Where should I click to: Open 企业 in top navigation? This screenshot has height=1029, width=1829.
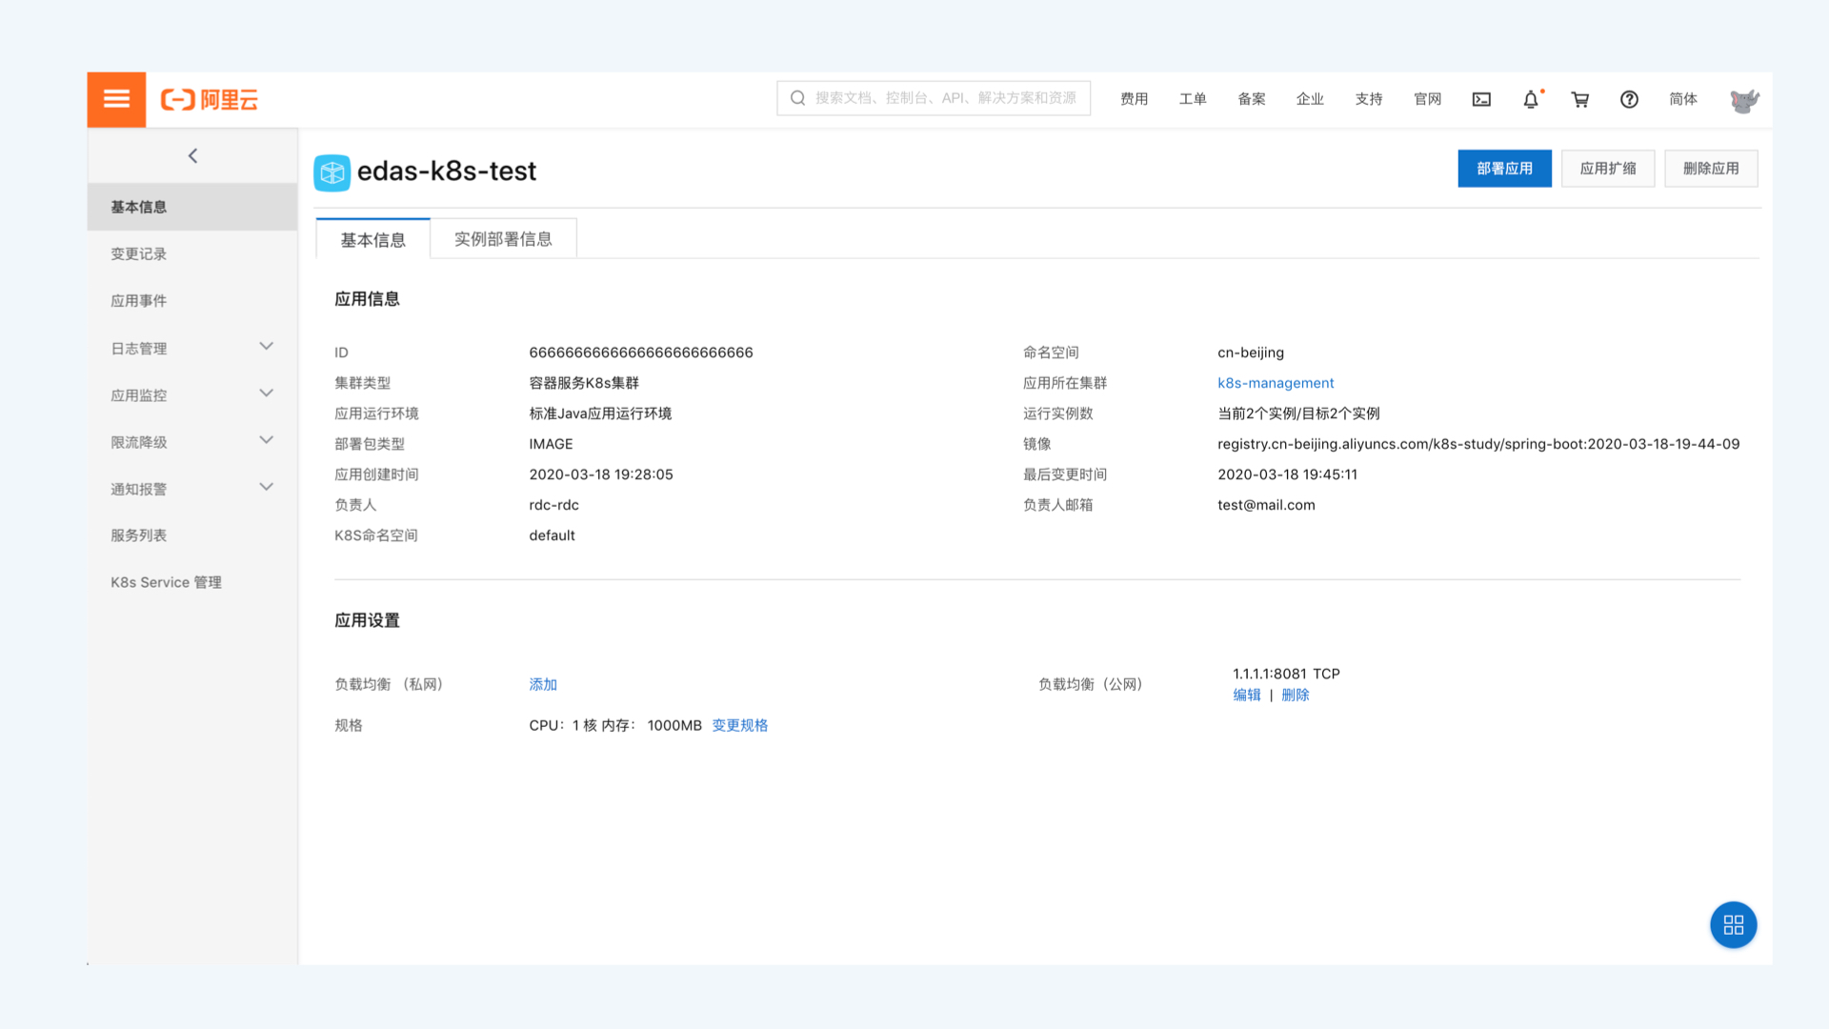(x=1310, y=99)
